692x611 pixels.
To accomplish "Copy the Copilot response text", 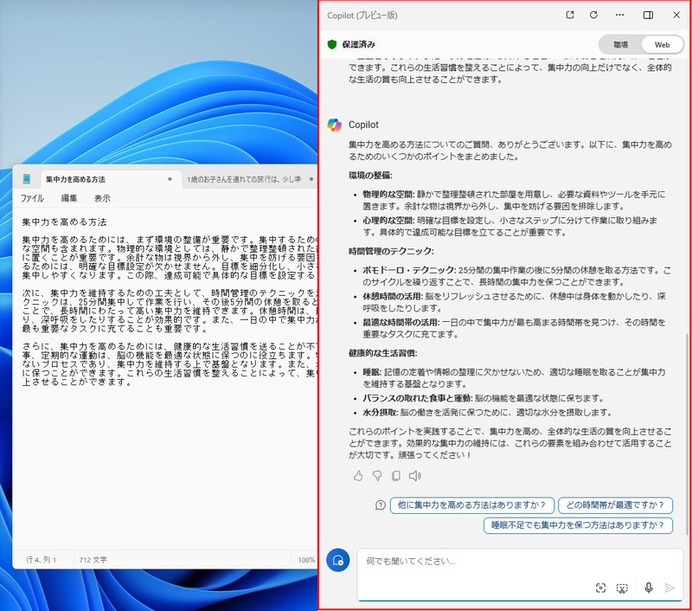I will pyautogui.click(x=396, y=475).
